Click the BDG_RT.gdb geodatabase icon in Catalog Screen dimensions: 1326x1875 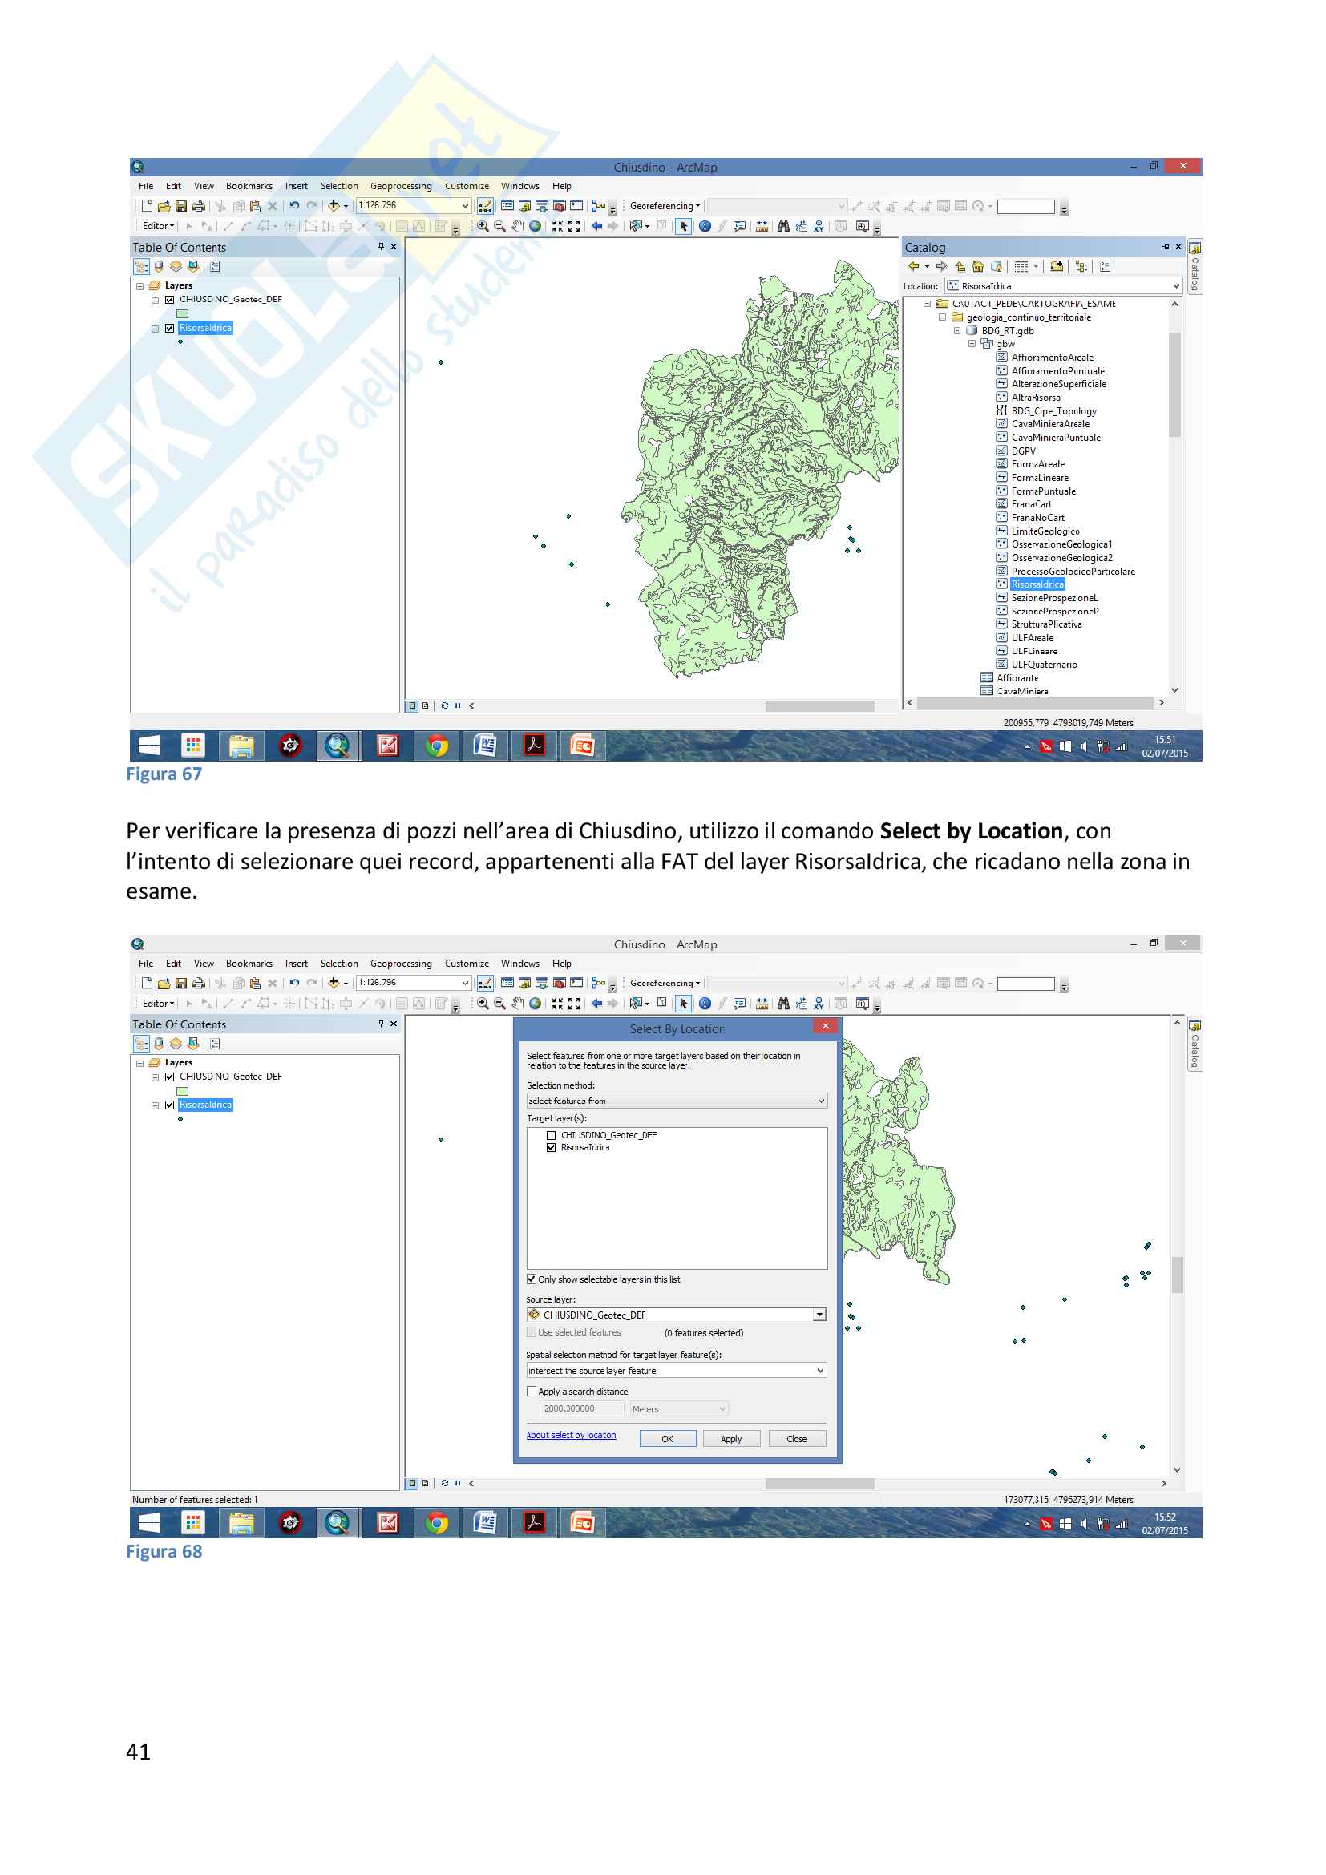point(972,331)
